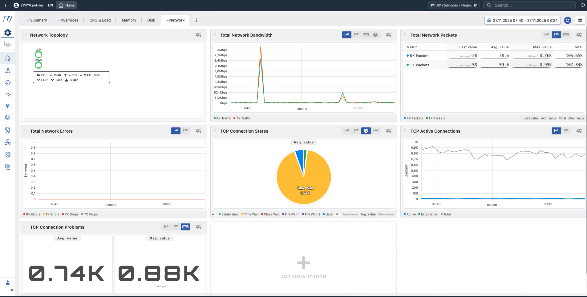Open TCP Active Connections settings gears
587x297 pixels.
click(x=579, y=131)
